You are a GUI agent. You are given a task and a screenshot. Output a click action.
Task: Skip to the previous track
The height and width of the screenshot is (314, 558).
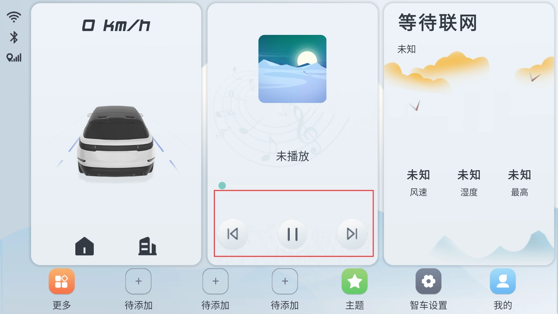(233, 234)
